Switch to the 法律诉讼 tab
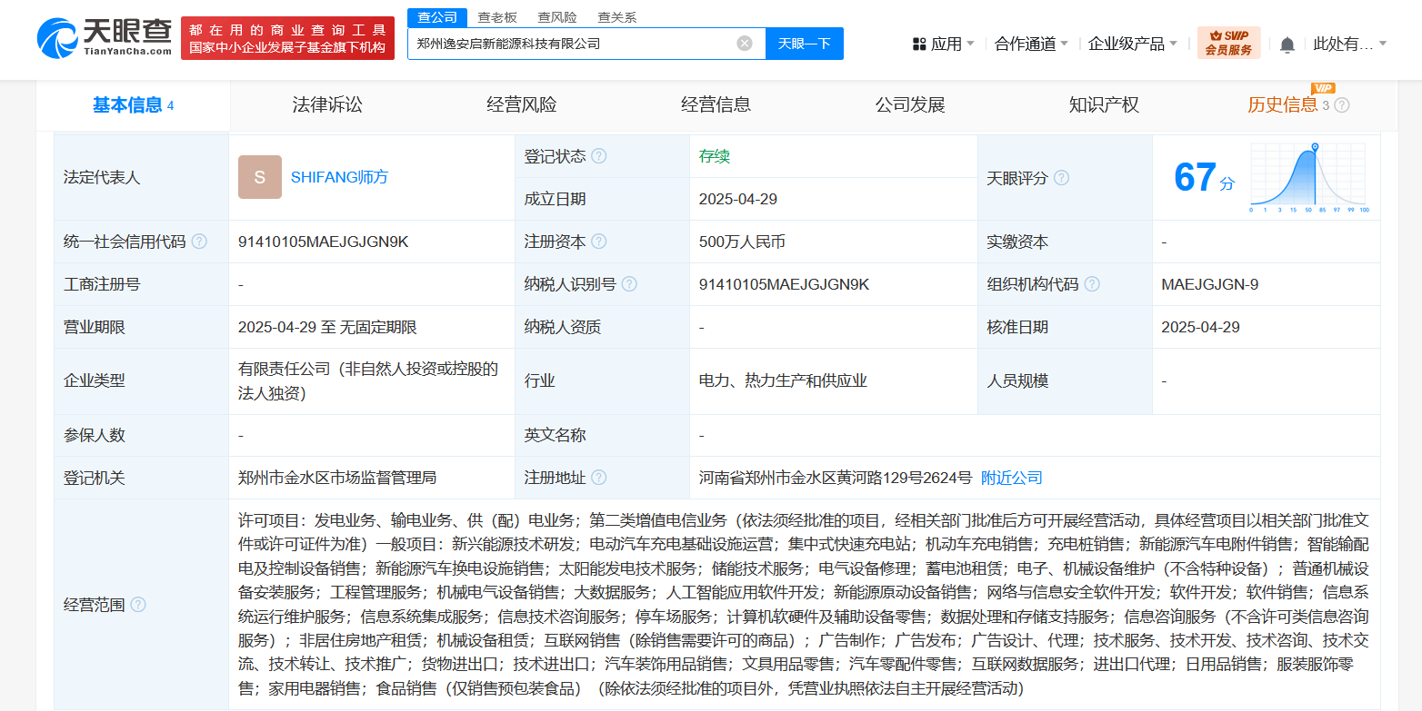Viewport: 1422px width, 711px height. 327,104
